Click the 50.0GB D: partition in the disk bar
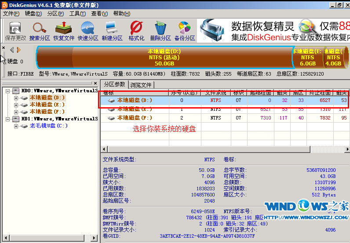350x243 pixels. [x=164, y=57]
